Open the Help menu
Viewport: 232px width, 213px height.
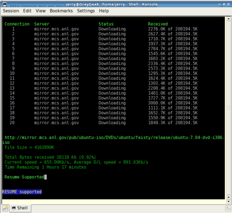tap(104, 11)
